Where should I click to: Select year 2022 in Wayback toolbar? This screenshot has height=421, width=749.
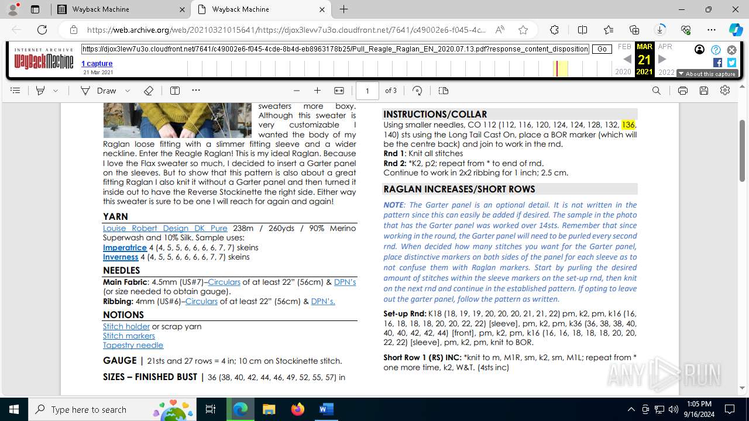[666, 72]
